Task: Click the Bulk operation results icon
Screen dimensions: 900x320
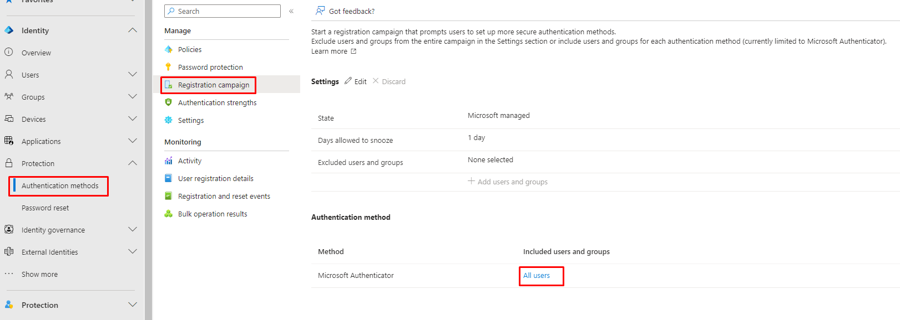Action: (169, 214)
